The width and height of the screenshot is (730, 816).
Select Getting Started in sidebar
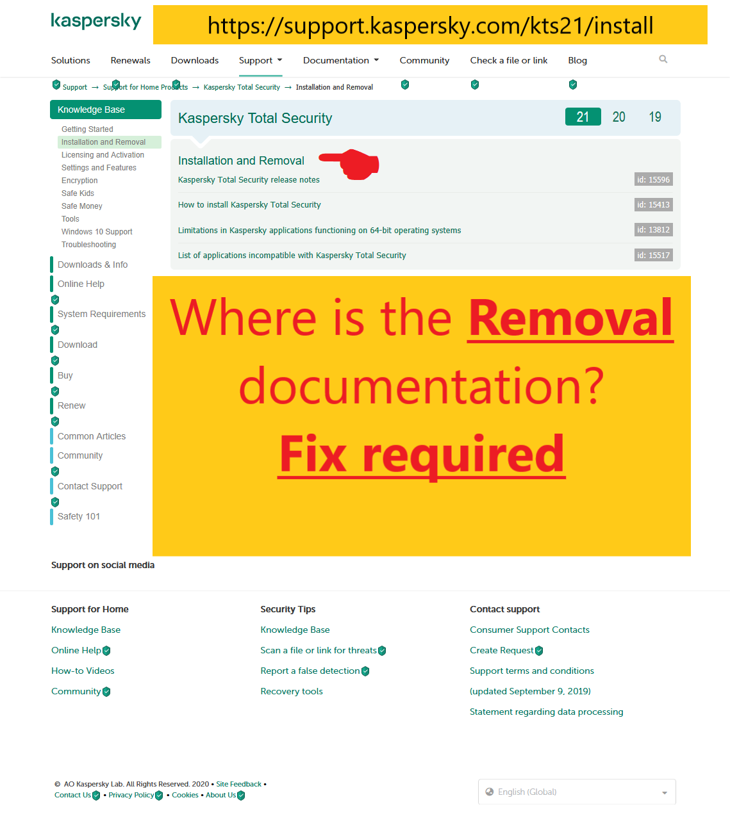87,129
